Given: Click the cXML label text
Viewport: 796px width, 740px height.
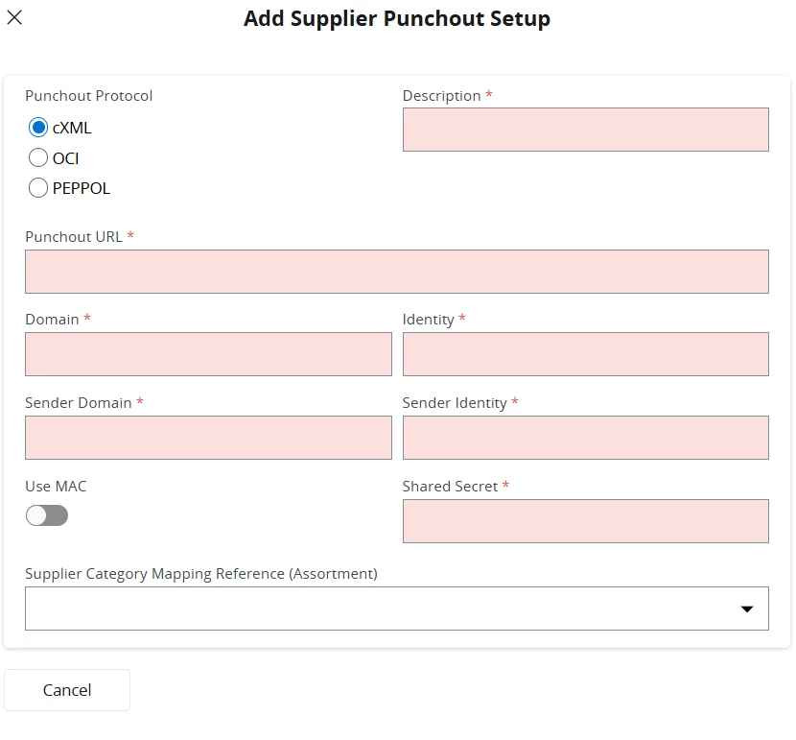Looking at the screenshot, I should click(72, 128).
